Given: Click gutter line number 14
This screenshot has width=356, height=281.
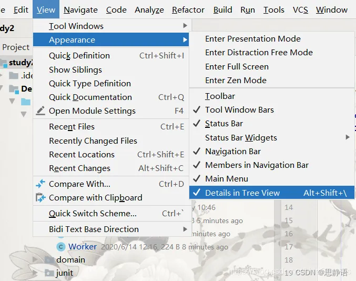Looking at the screenshot, I should [x=289, y=207].
